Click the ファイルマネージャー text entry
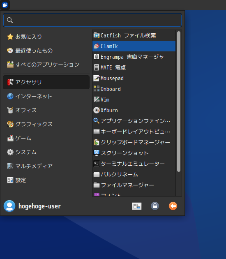The height and width of the screenshot is (259, 226). (127, 185)
